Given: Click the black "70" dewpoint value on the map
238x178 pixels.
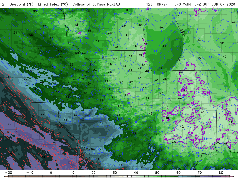Looking at the screenshot, I should click(10, 124).
